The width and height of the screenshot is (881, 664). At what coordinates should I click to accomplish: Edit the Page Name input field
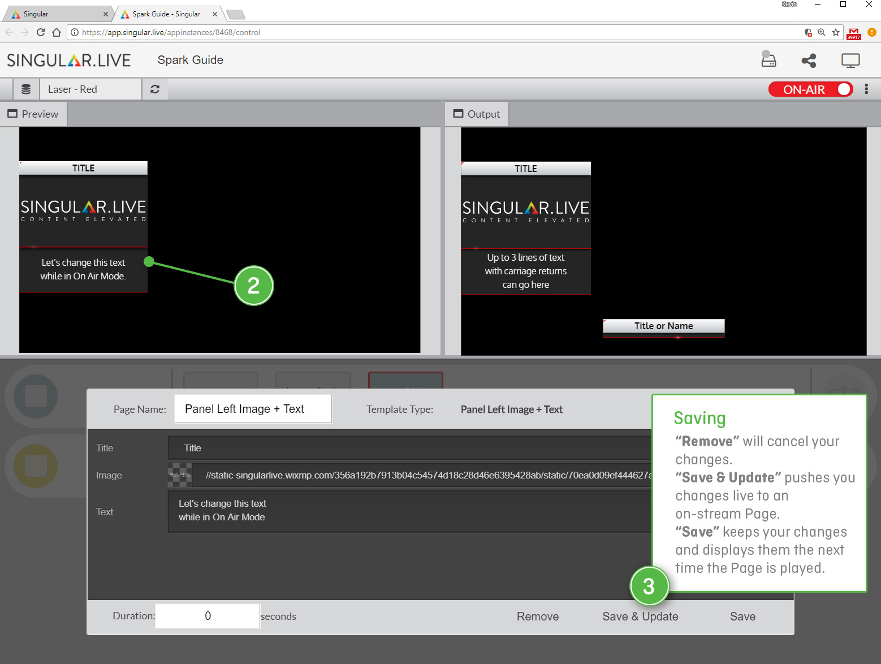253,409
